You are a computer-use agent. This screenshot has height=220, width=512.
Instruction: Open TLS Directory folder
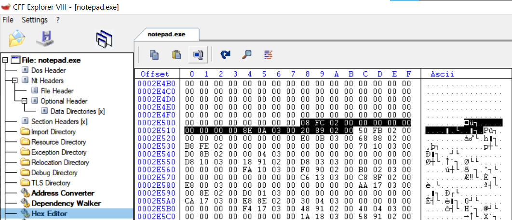pos(51,183)
